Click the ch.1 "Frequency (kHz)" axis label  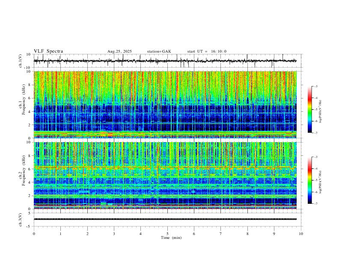24,100
